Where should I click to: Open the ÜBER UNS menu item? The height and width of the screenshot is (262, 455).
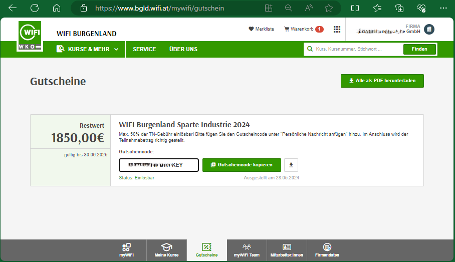click(183, 49)
